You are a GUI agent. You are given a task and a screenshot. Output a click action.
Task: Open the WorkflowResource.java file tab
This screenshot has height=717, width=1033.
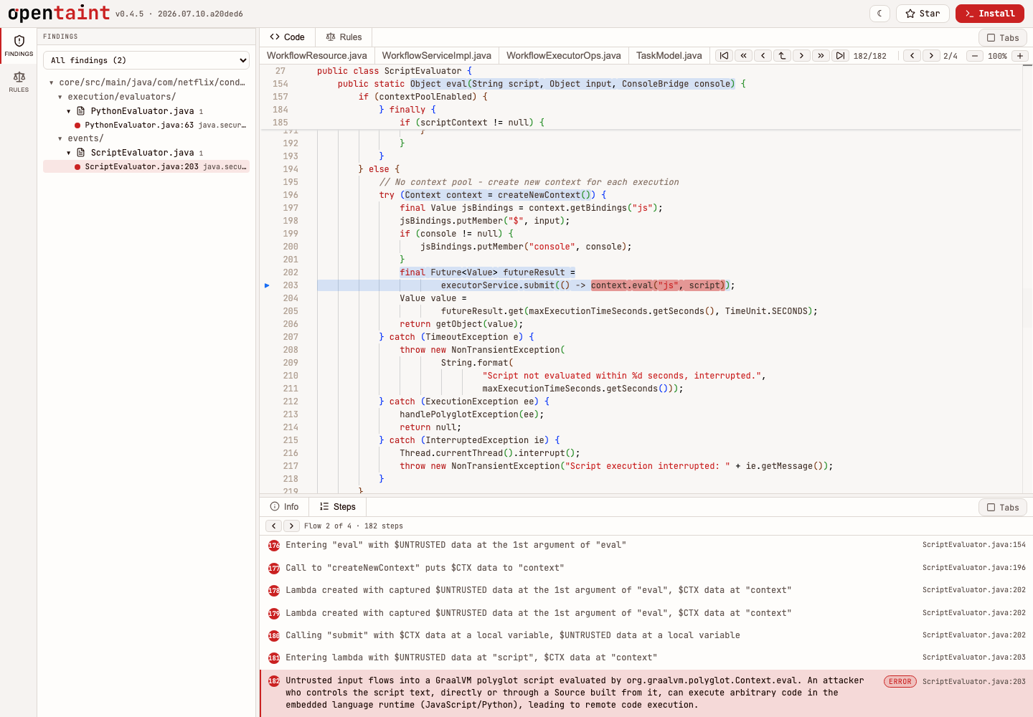(x=317, y=55)
